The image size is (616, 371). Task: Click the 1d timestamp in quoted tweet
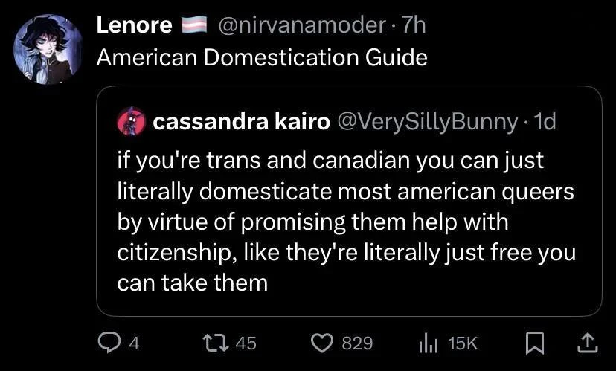click(545, 122)
